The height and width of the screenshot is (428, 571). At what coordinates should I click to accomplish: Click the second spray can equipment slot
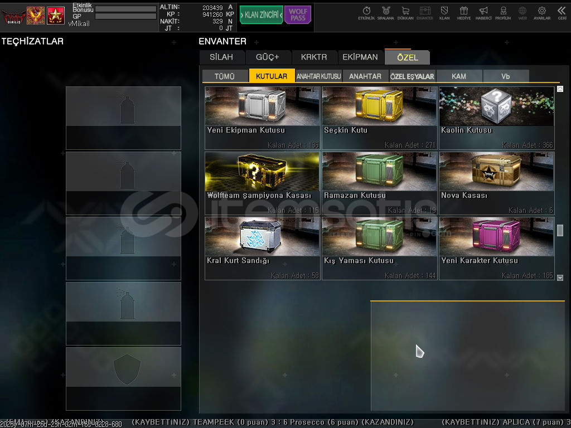click(123, 183)
